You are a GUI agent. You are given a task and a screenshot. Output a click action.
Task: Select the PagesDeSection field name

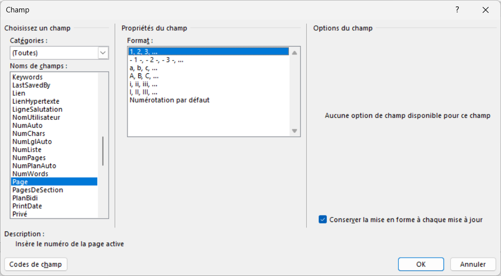point(38,190)
